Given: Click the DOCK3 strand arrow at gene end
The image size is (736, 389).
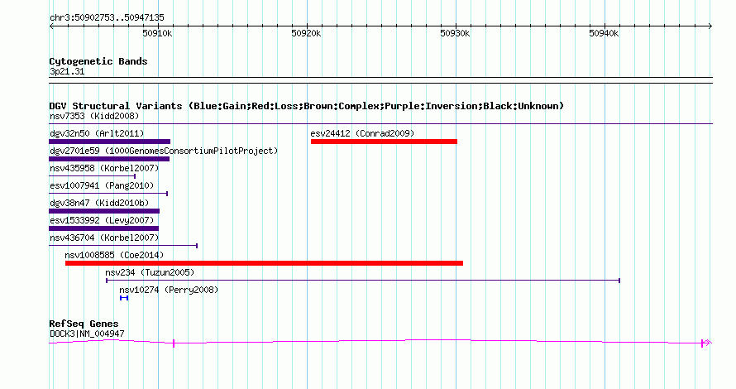Looking at the screenshot, I should coord(707,343).
